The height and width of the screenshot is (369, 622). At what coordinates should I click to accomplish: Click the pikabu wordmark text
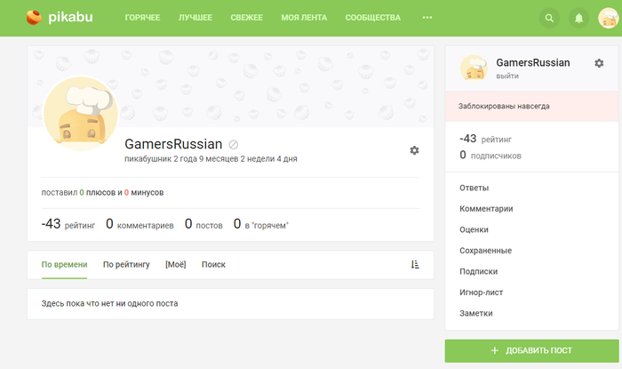[x=70, y=18]
